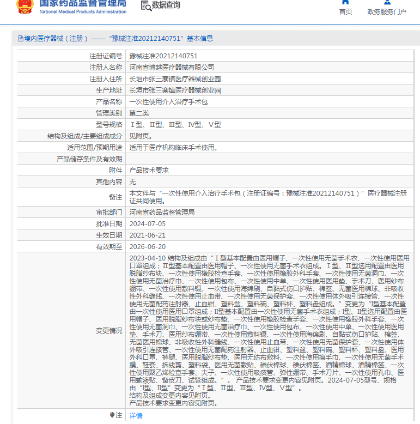
Task: Click 政务服务门户 navigation text
Action: coord(387,12)
